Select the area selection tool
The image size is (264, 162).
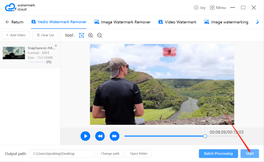click(81, 35)
